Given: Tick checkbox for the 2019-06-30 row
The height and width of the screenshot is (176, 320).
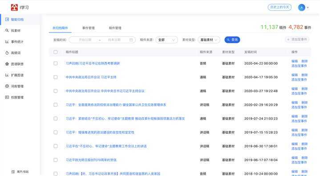Looking at the screenshot, I should click(x=56, y=146).
